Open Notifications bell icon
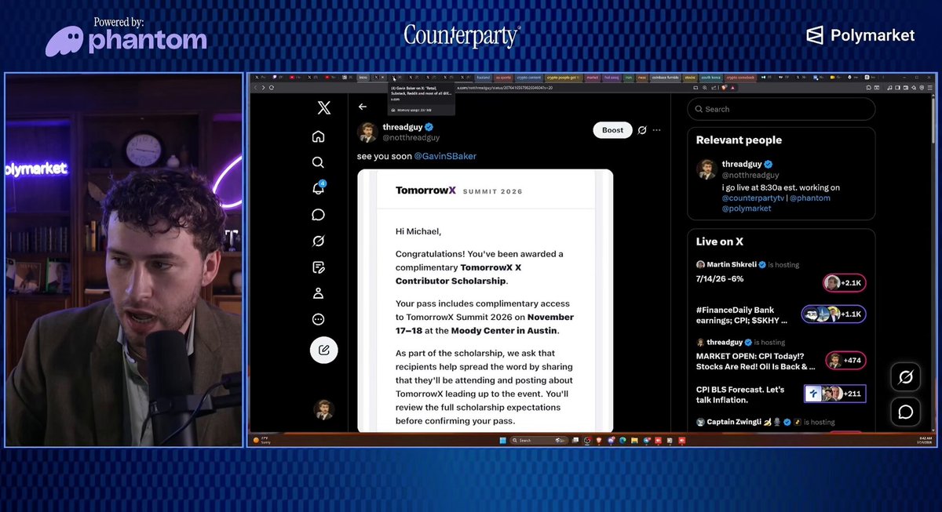The image size is (942, 512). point(318,188)
